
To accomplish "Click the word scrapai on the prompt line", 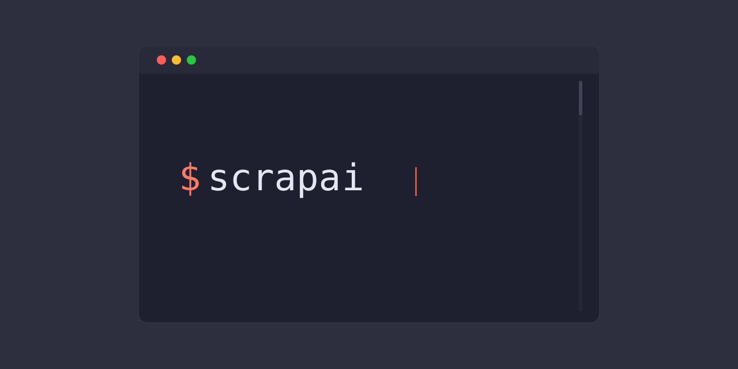I will [286, 178].
